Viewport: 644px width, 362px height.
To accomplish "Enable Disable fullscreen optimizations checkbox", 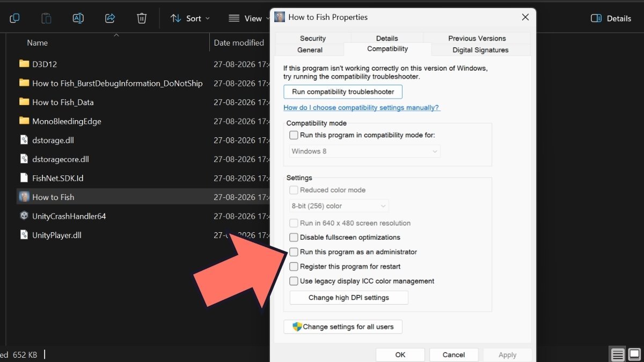I will coord(294,238).
